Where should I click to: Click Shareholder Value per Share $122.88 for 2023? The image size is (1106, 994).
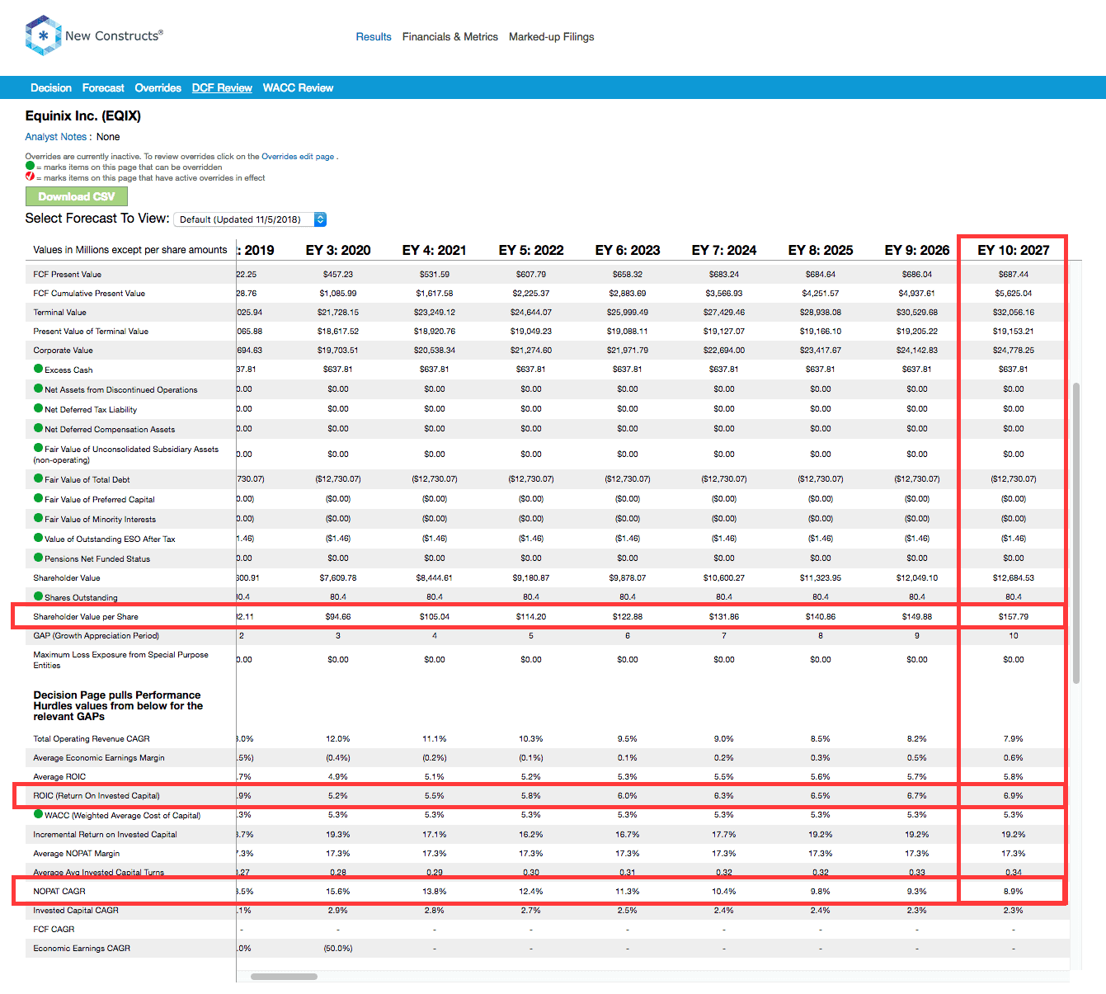point(628,616)
